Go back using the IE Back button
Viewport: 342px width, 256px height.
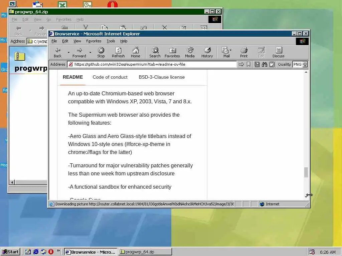(57, 52)
